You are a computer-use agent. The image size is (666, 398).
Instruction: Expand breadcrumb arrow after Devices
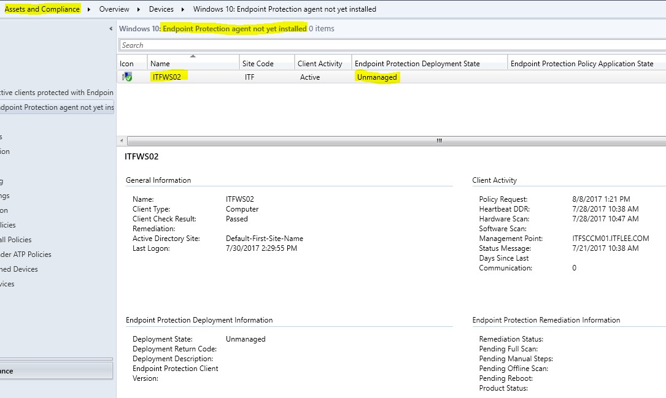click(183, 9)
